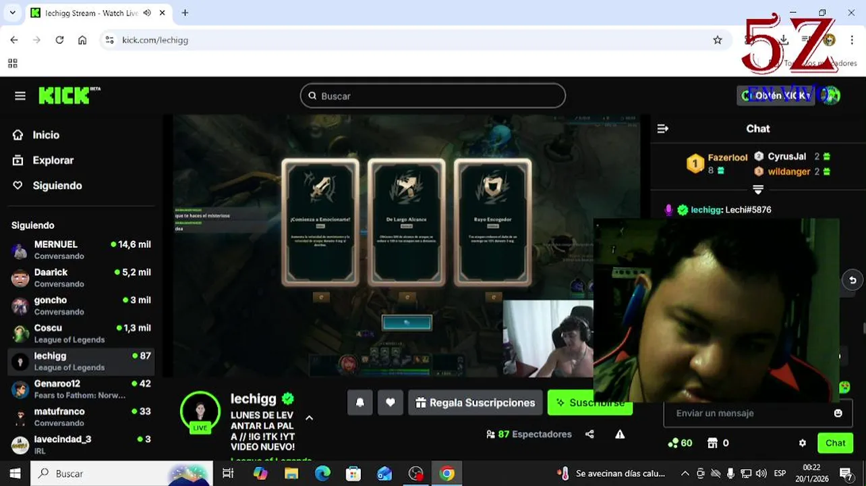Screen dimensions: 866x486
Task: Open emoji picker in chat box
Action: coord(838,413)
